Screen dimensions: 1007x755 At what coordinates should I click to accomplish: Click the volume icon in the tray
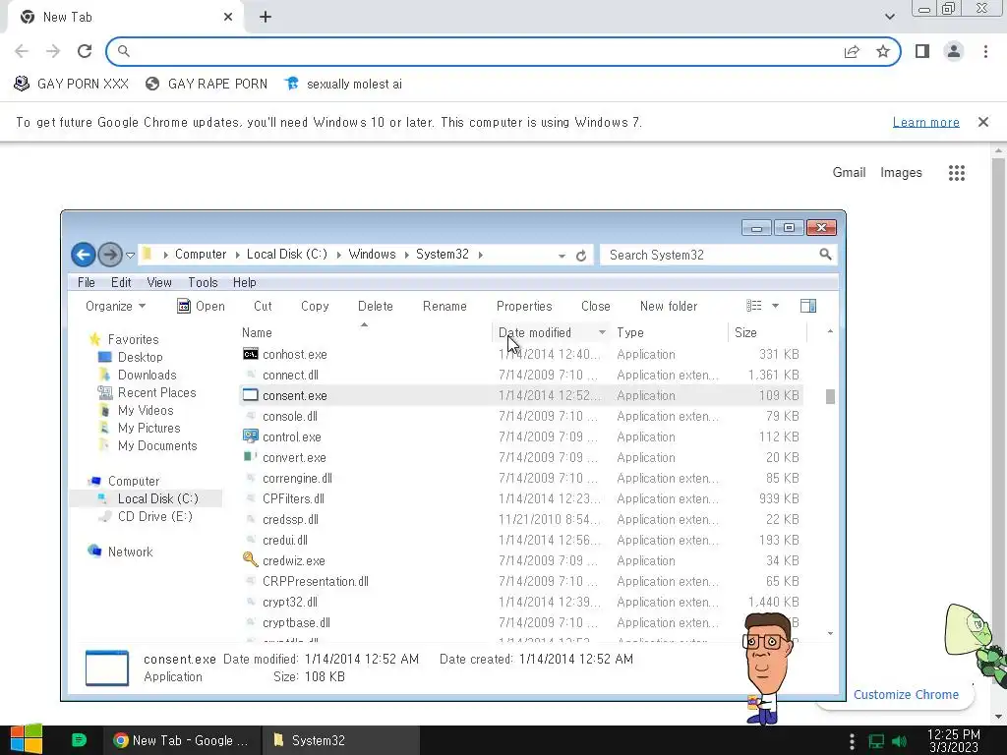(899, 741)
